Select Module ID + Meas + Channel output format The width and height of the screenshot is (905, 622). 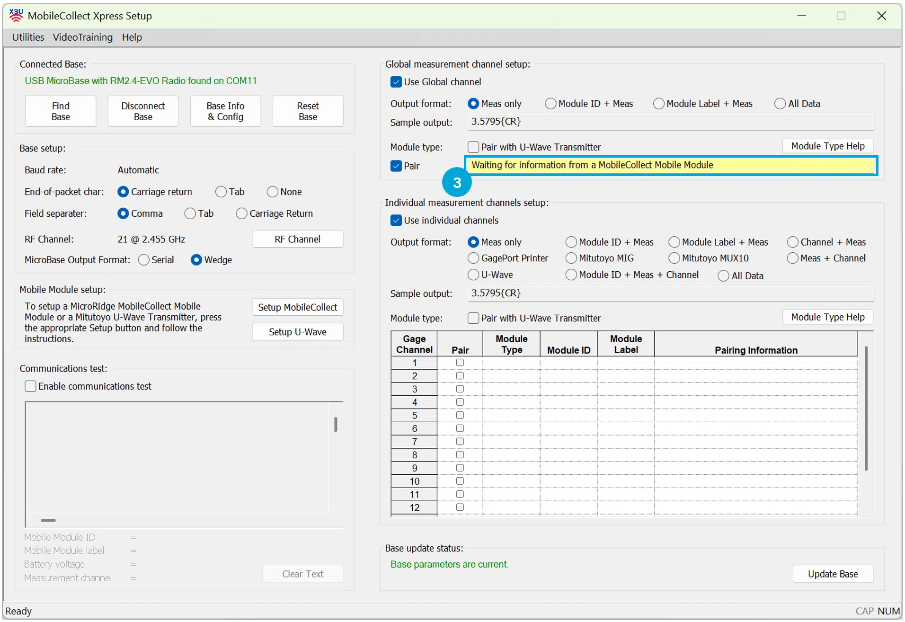[x=571, y=275]
